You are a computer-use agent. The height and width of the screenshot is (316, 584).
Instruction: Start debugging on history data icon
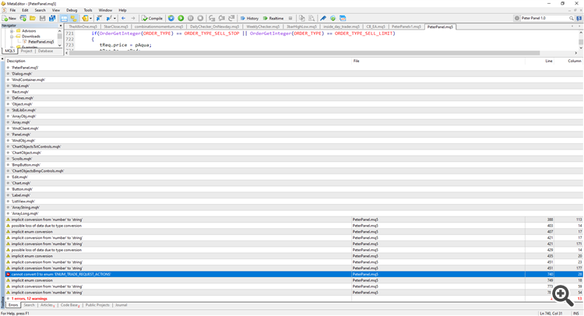tap(171, 18)
